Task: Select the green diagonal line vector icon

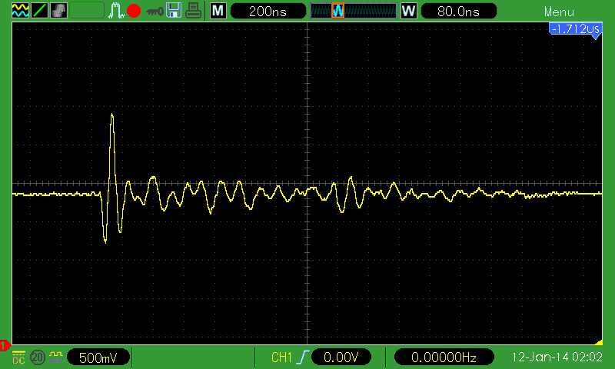Action: [x=39, y=11]
